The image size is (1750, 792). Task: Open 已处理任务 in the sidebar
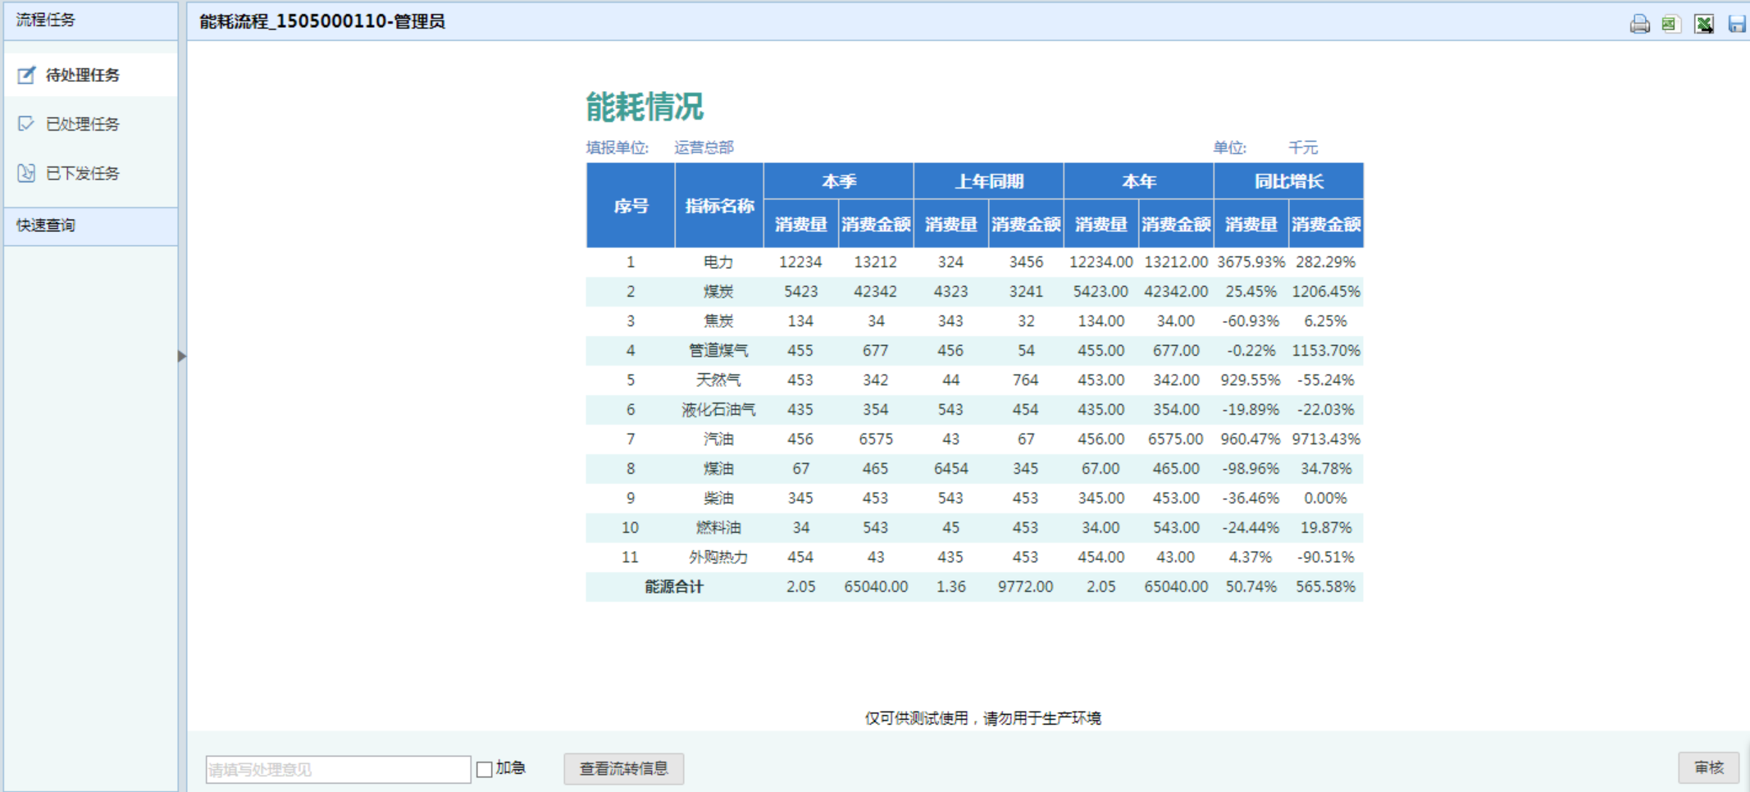[90, 124]
